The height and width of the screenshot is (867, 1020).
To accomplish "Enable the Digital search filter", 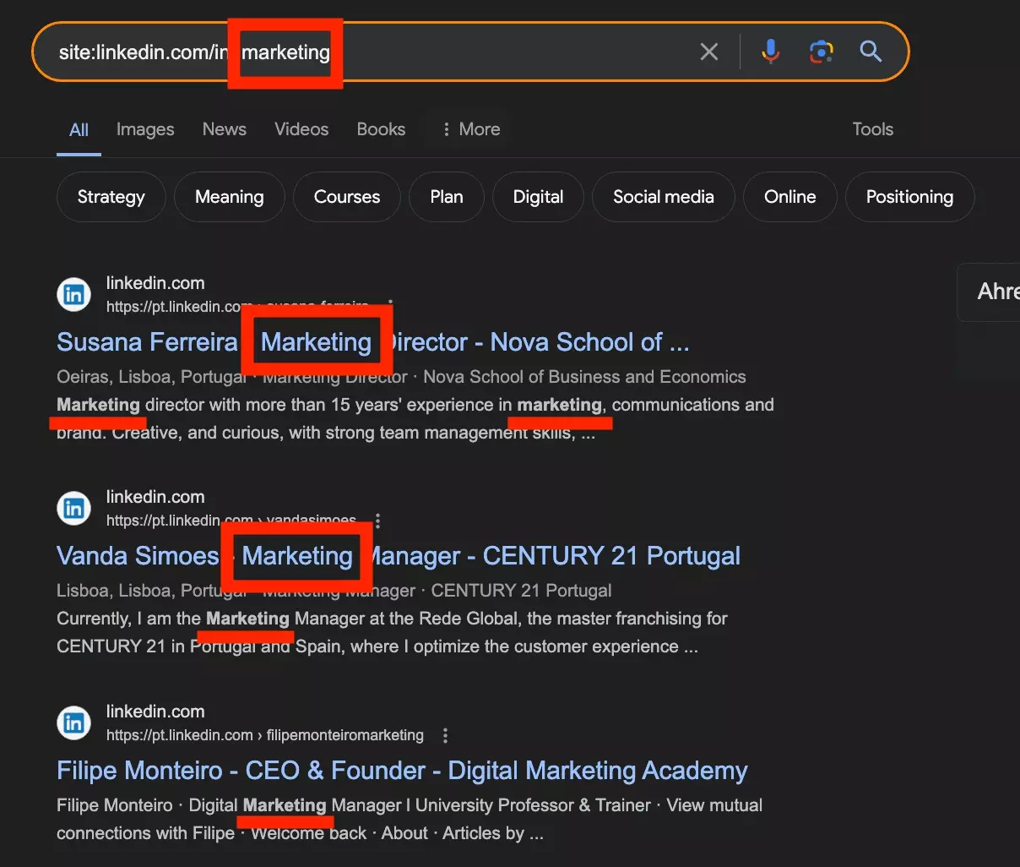I will pyautogui.click(x=538, y=197).
